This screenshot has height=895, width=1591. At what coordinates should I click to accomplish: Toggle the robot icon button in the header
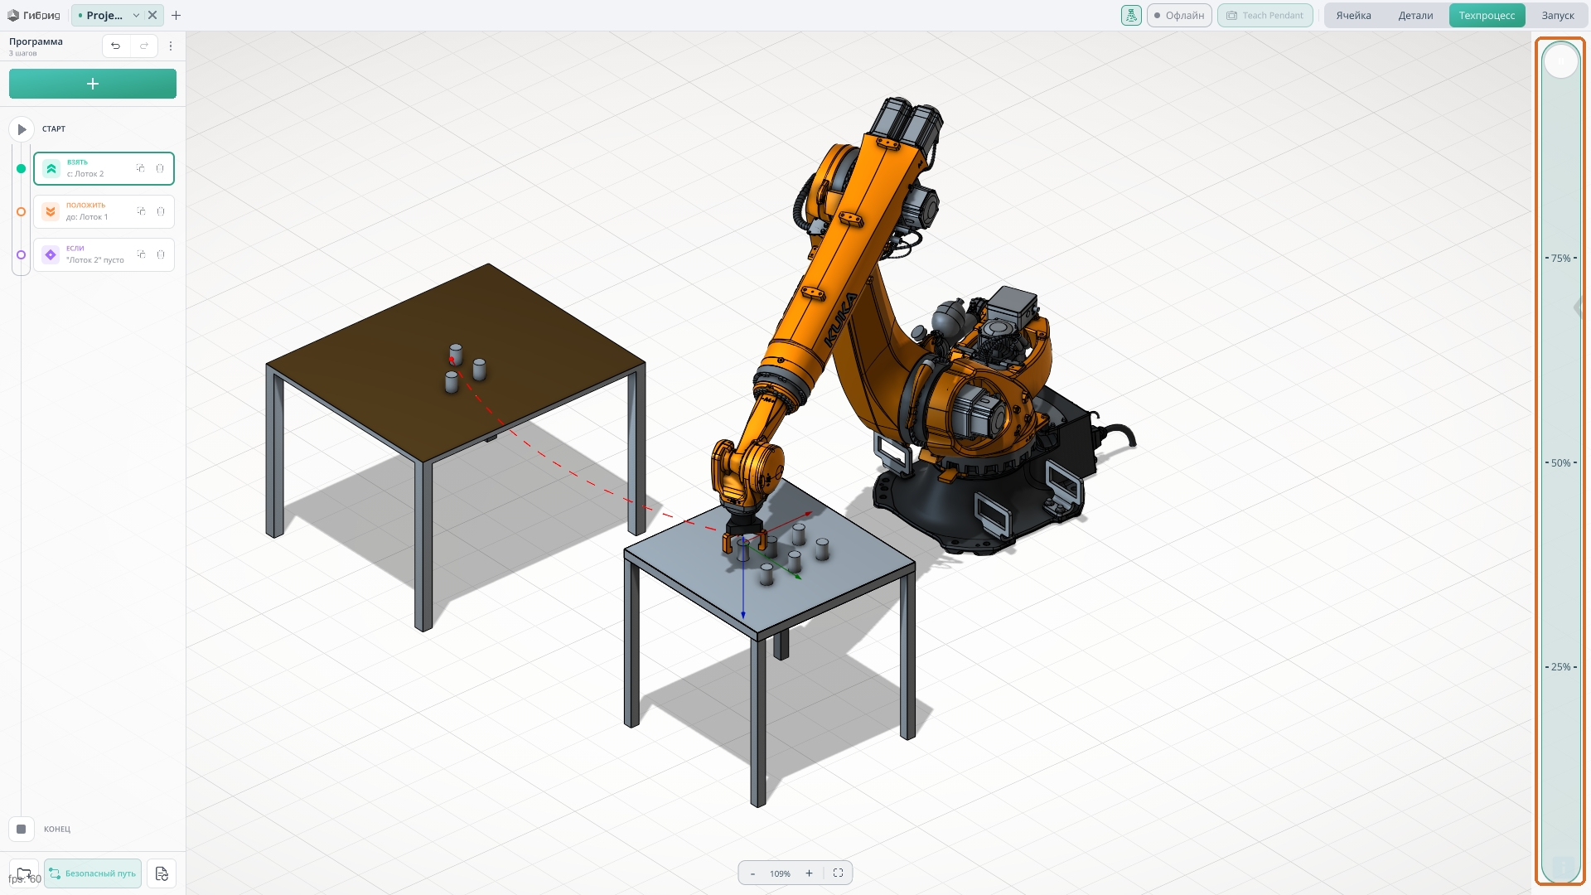(x=1131, y=15)
